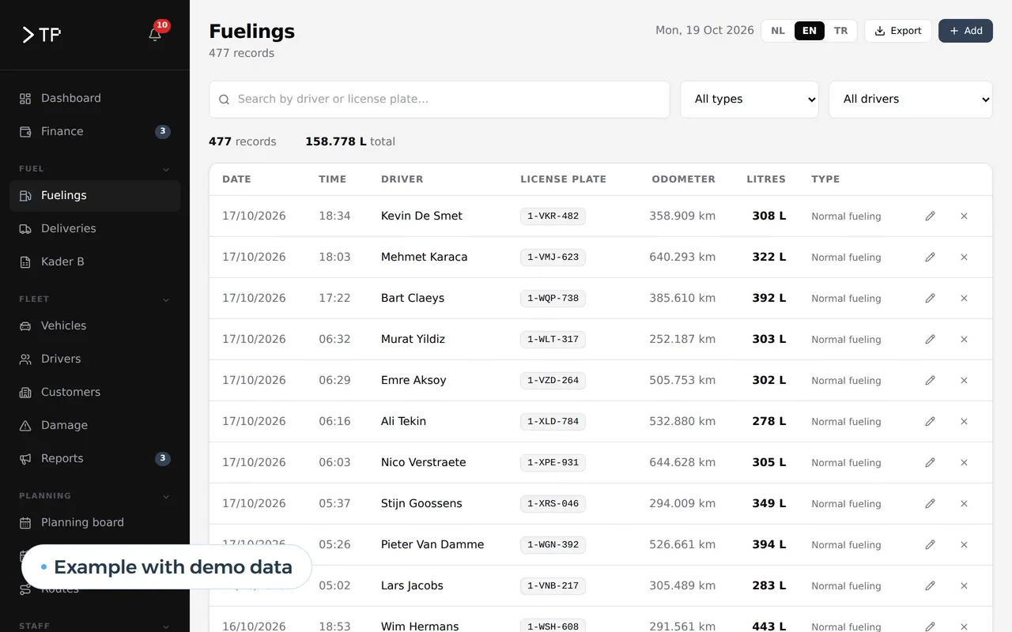Screen dimensions: 1012x632
Task: Switch language to TR
Action: (x=840, y=31)
